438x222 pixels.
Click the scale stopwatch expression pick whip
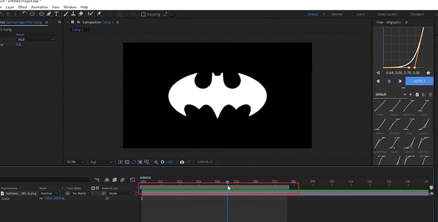pos(107,199)
